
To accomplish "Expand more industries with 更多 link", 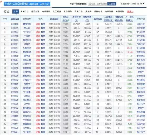I will point(130,12).
